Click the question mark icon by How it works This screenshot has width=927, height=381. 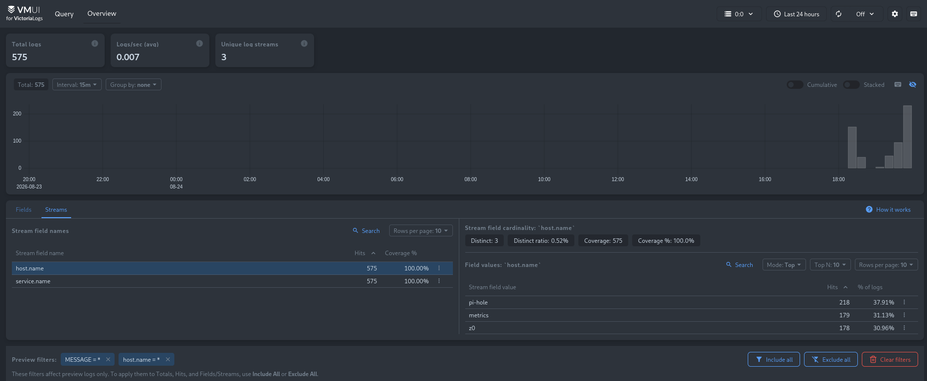point(869,209)
